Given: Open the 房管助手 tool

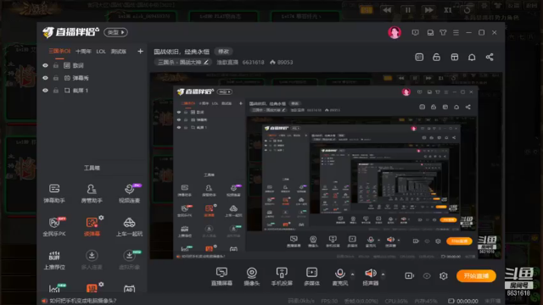Looking at the screenshot, I should point(92,193).
